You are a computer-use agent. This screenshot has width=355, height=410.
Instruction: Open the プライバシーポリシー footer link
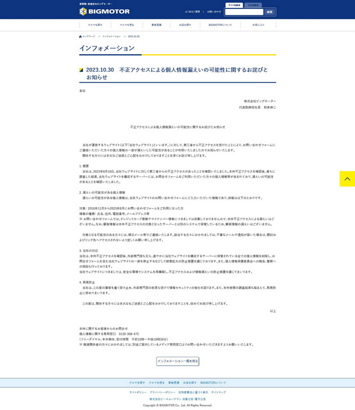[x=162, y=393]
